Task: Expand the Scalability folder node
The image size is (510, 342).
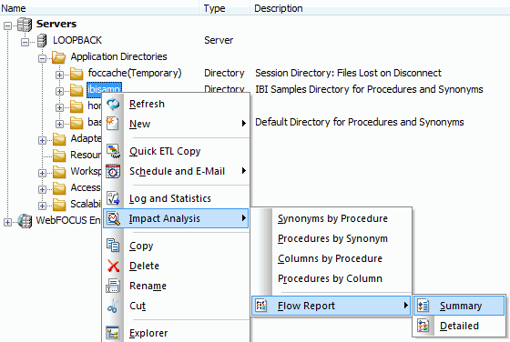Action: click(42, 206)
